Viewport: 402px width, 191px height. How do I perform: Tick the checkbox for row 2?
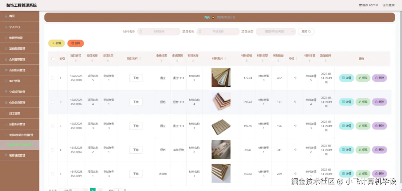53,102
